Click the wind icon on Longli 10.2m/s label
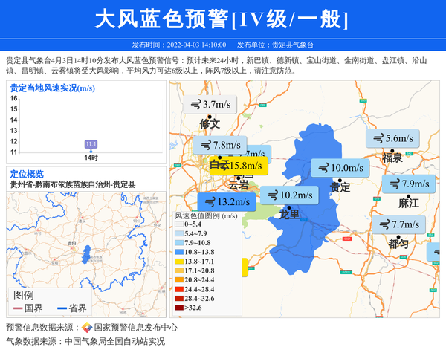 [272, 195]
